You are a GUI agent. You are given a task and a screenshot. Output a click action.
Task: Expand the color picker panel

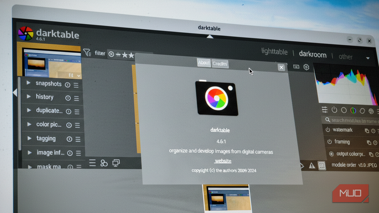pos(29,124)
